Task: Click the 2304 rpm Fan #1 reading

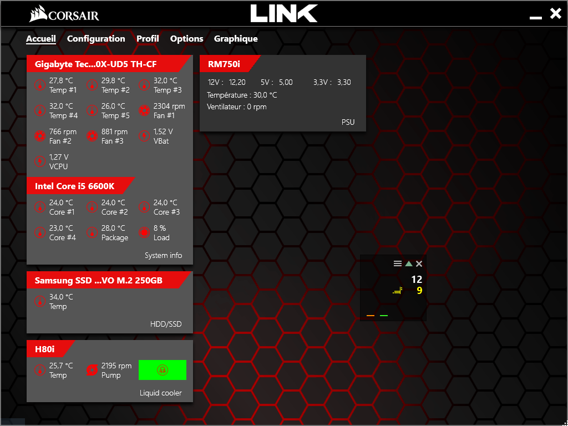Action: (x=169, y=106)
